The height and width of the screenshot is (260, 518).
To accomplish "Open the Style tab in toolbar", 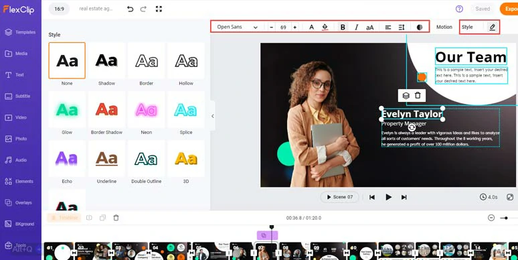I will click(x=467, y=27).
